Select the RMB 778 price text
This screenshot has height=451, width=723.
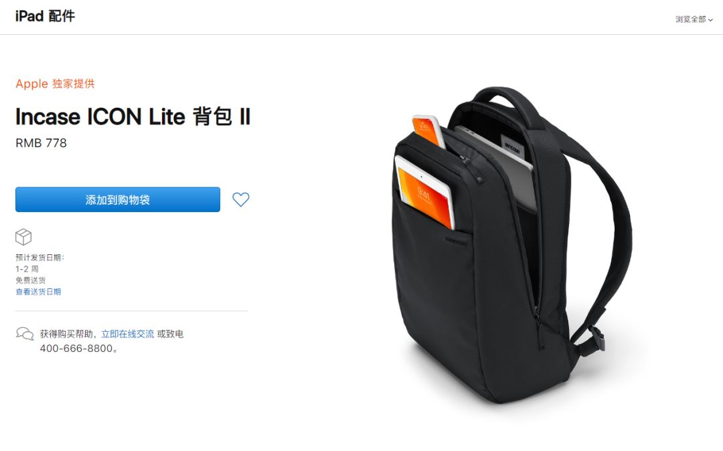point(41,143)
